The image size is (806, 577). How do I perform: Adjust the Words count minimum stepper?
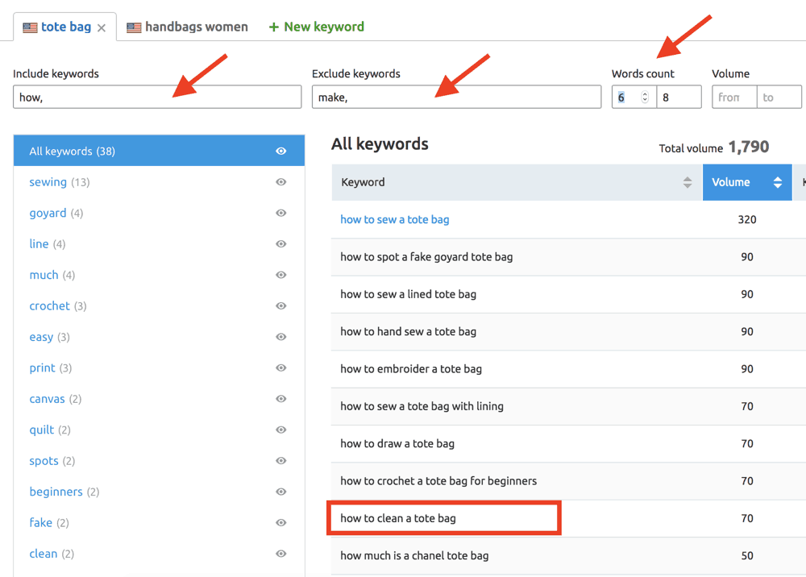coord(644,98)
